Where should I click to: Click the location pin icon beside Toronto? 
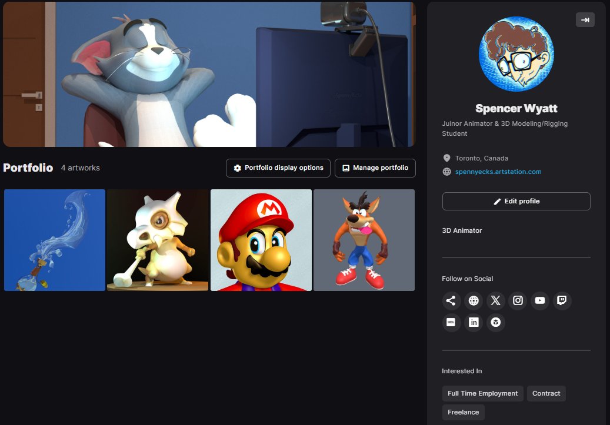(446, 158)
